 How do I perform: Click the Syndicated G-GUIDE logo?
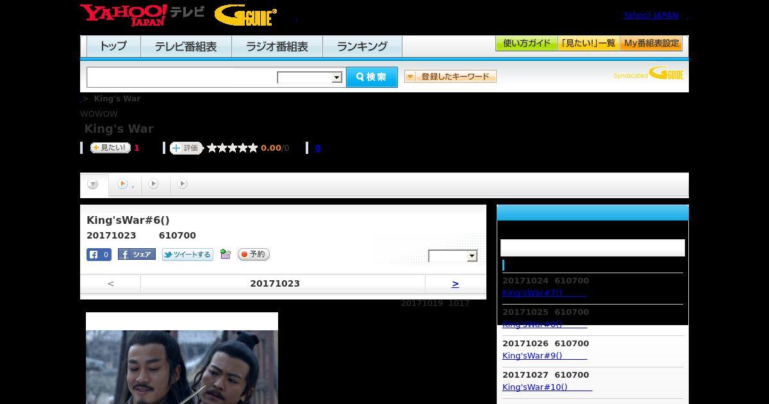tap(648, 74)
